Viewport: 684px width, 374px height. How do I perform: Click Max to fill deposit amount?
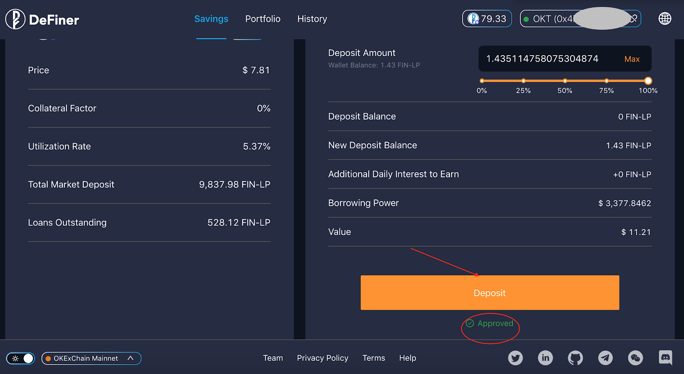(x=632, y=59)
